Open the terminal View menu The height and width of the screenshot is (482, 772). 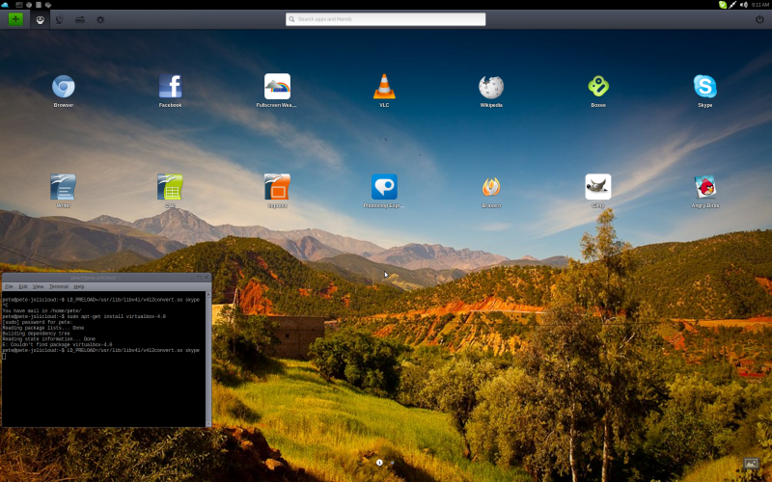coord(38,286)
